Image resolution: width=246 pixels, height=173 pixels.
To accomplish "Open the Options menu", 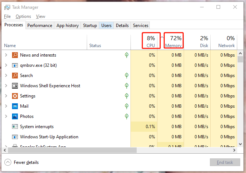I will click(x=23, y=16).
